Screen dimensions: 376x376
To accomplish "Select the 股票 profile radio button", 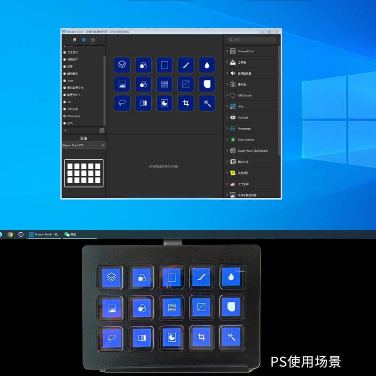I will [x=64, y=66].
